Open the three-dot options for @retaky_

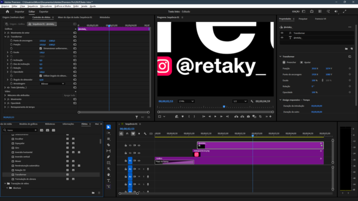tap(350, 27)
